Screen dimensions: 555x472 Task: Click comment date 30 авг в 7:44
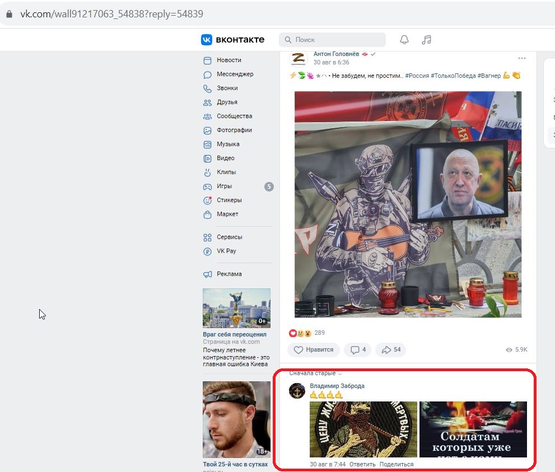pyautogui.click(x=328, y=464)
